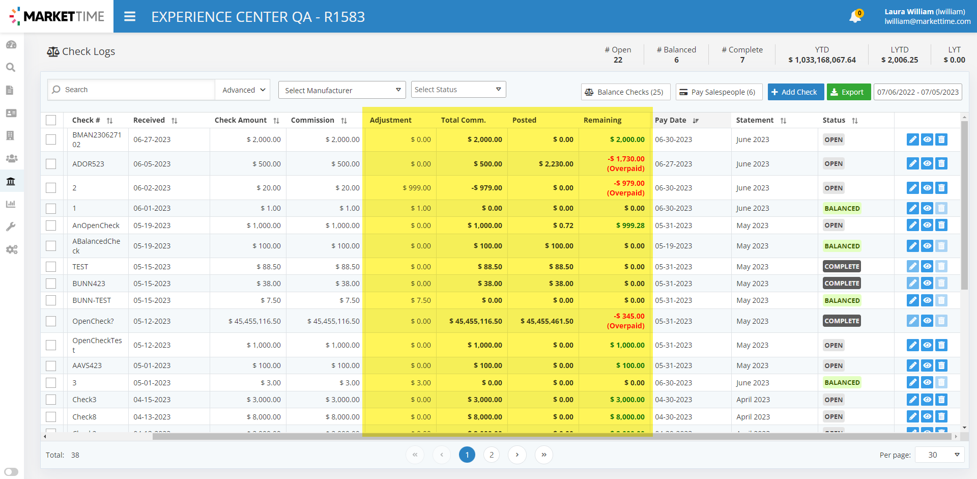
Task: Tick the checkbox for TEST check
Action: [51, 267]
